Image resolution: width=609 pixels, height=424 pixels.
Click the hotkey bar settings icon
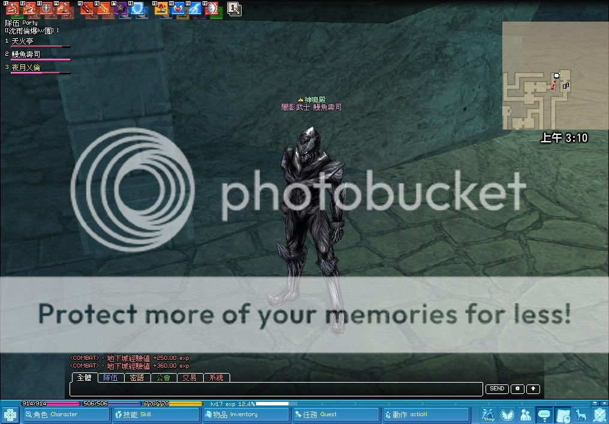click(234, 9)
